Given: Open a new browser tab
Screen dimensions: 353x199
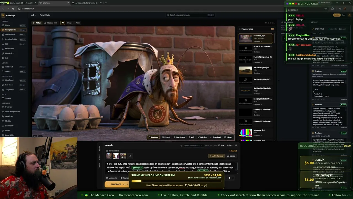Looking at the screenshot, I should (x=106, y=3).
